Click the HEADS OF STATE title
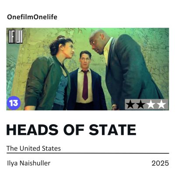175x175 pixels. tap(71, 129)
